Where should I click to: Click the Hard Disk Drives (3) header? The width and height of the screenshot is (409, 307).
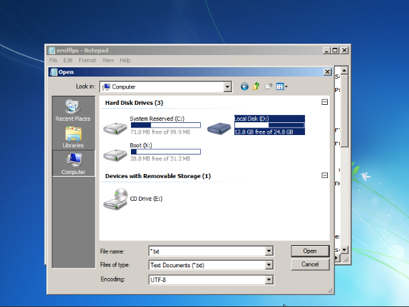134,103
